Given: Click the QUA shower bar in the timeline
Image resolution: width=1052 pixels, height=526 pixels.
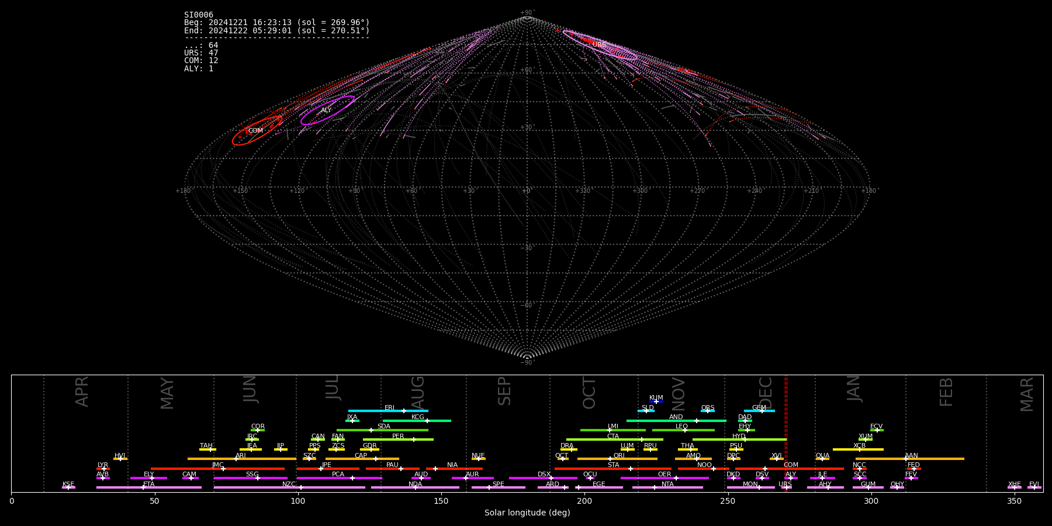Looking at the screenshot, I should point(822,459).
